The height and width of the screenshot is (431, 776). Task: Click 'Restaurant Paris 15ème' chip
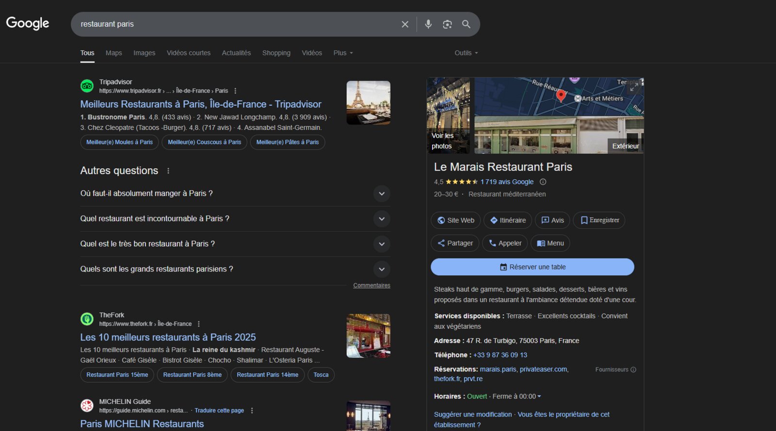pos(117,375)
